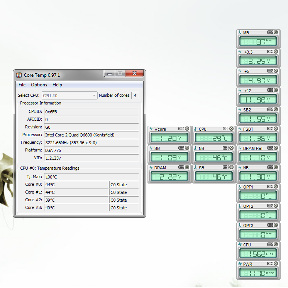Screen dimensions: 288x288
Task: Open options icon on the Vcore widget
Action: point(181,129)
